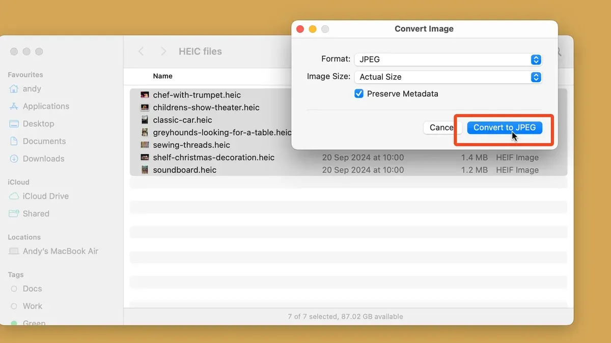Click HEIF Image kind for soundboard.heic
The width and height of the screenshot is (611, 343).
517,170
